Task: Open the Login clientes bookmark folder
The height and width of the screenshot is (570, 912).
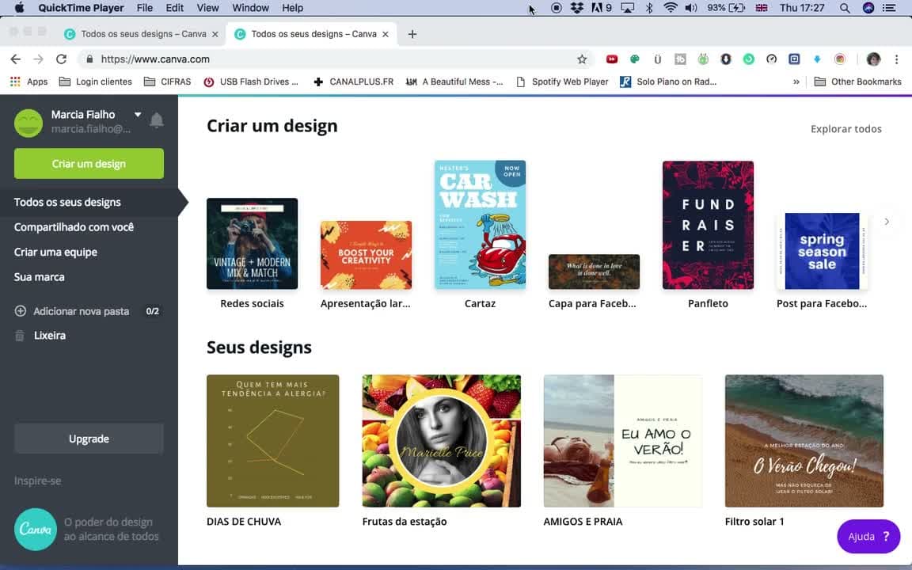Action: pyautogui.click(x=96, y=82)
